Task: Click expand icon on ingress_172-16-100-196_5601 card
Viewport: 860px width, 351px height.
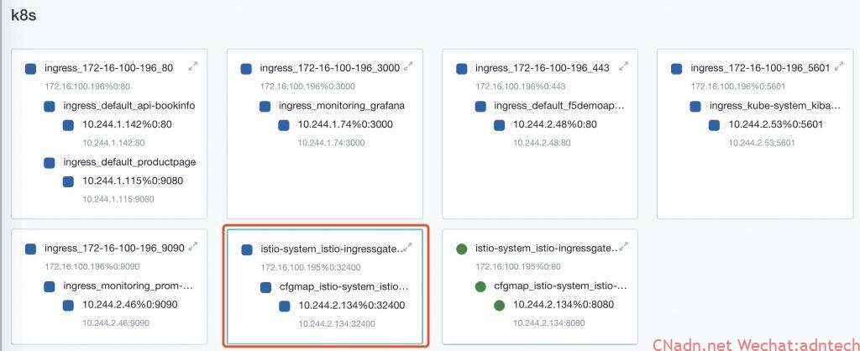Action: pyautogui.click(x=840, y=65)
